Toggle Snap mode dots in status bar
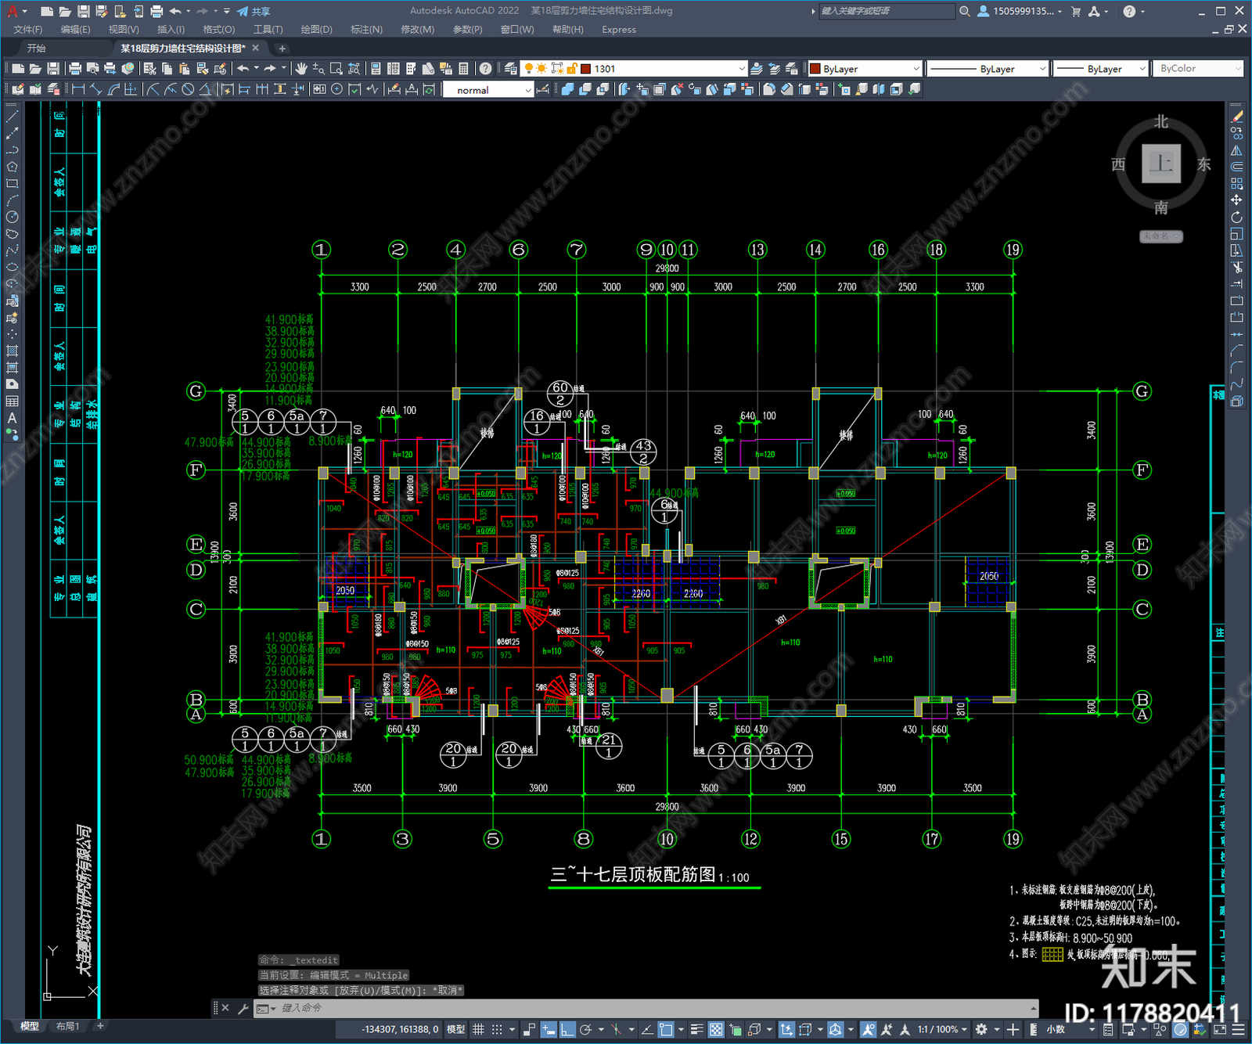 tap(497, 1030)
